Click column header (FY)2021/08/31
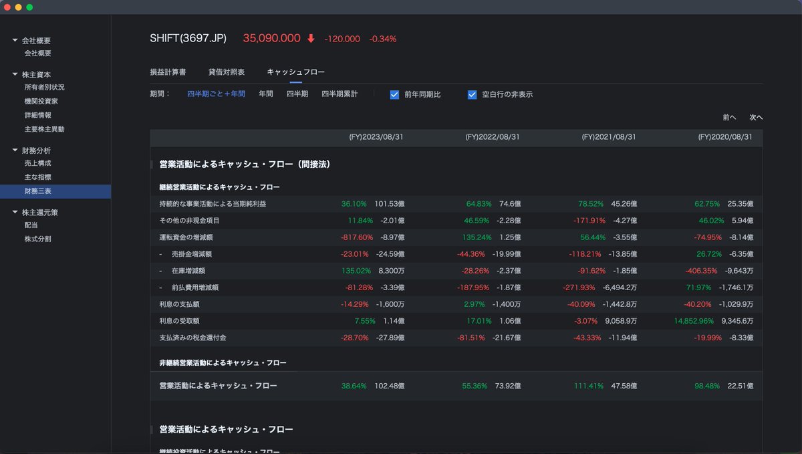 pyautogui.click(x=609, y=137)
